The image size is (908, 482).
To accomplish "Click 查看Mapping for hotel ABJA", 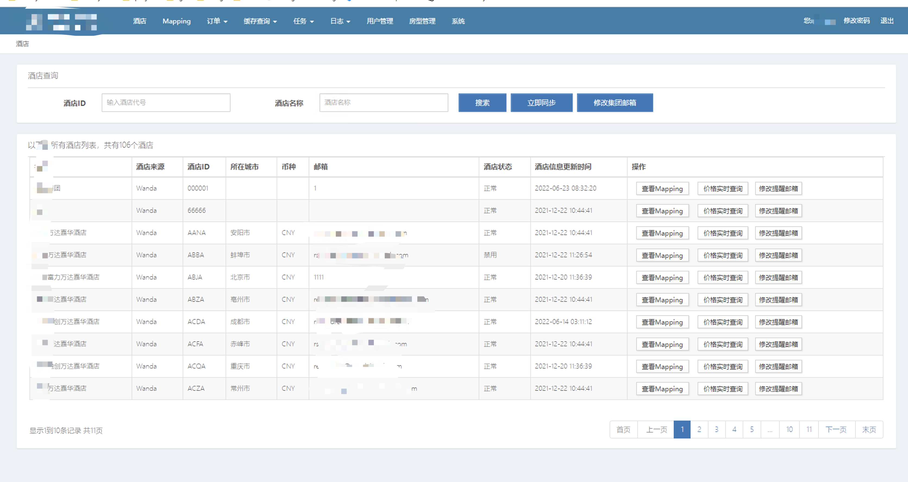I will [662, 277].
